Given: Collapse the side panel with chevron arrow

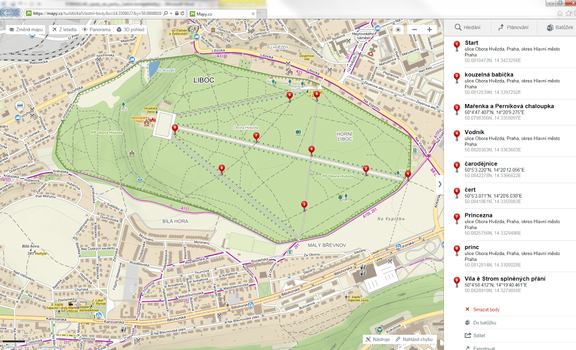Looking at the screenshot, I should coord(440,184).
